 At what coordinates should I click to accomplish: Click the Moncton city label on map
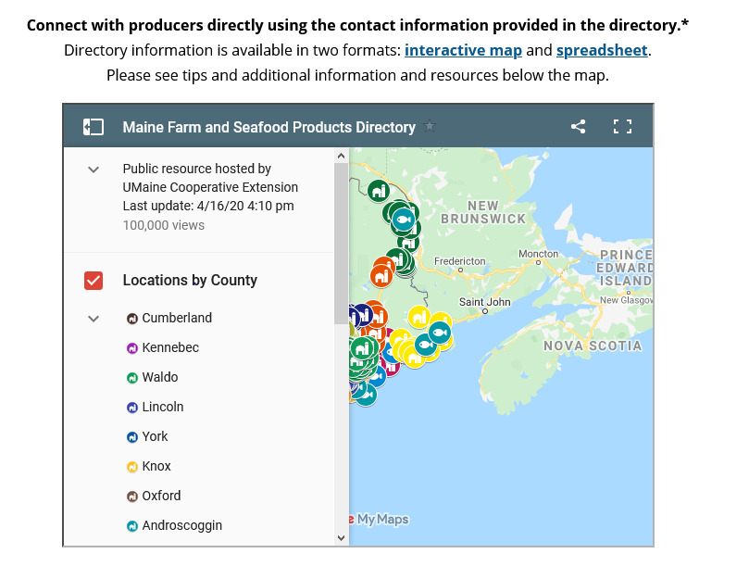(x=538, y=254)
